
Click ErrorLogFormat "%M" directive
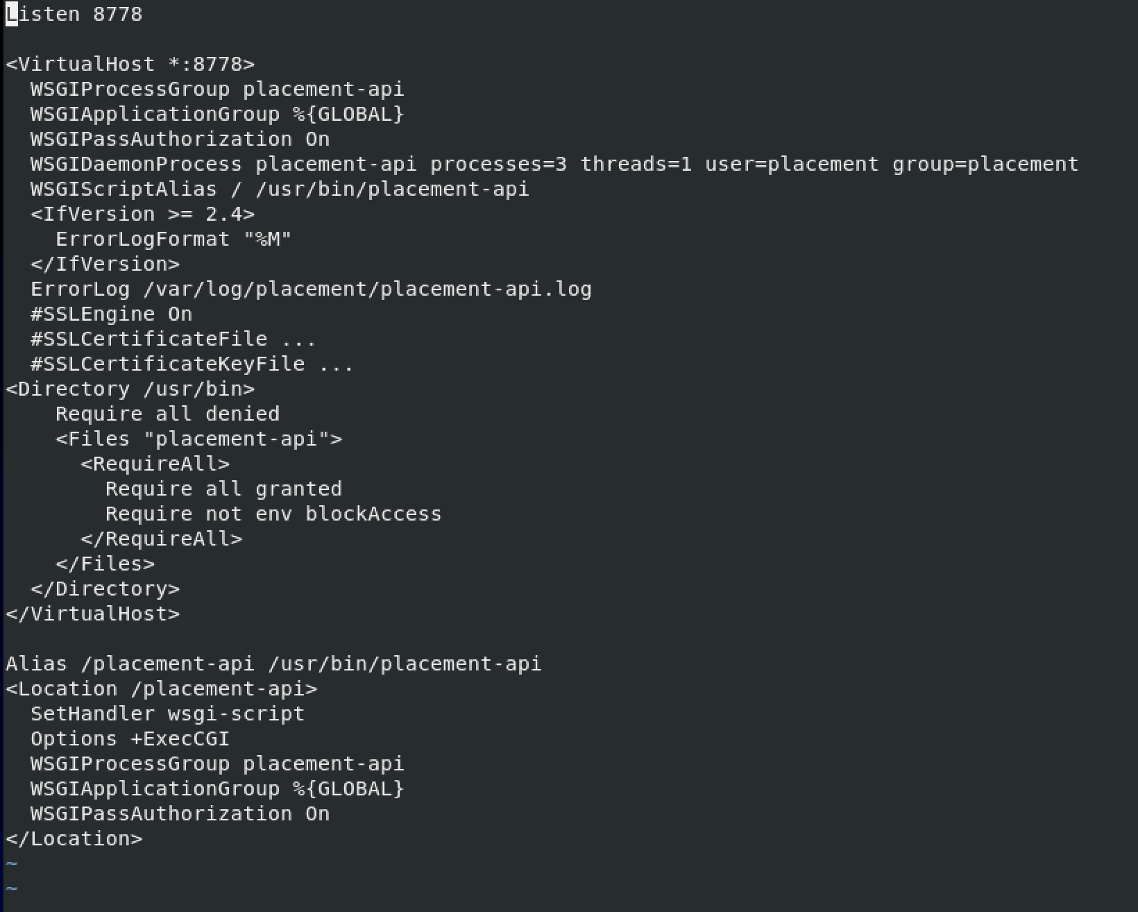click(173, 239)
